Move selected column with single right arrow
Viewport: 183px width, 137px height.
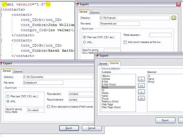point(141,79)
